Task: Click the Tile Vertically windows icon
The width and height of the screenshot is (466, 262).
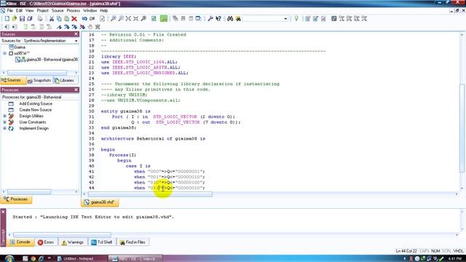Action: tap(191, 19)
